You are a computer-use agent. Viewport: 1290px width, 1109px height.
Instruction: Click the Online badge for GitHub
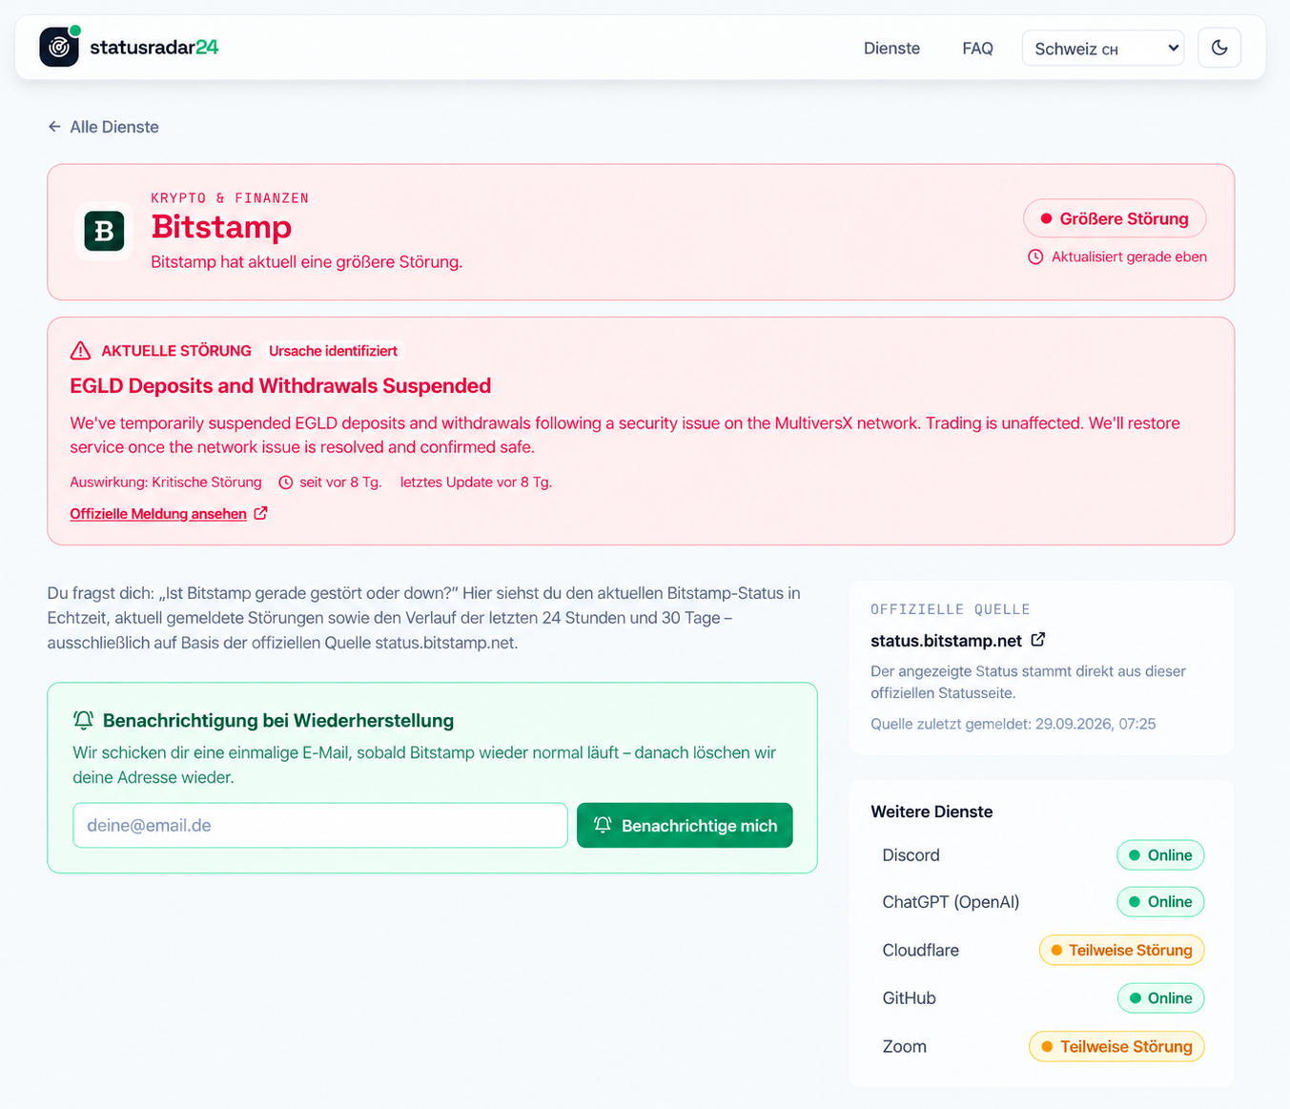pos(1160,998)
